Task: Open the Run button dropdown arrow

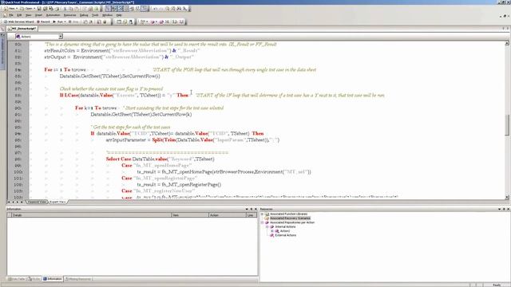Action: pyautogui.click(x=65, y=22)
